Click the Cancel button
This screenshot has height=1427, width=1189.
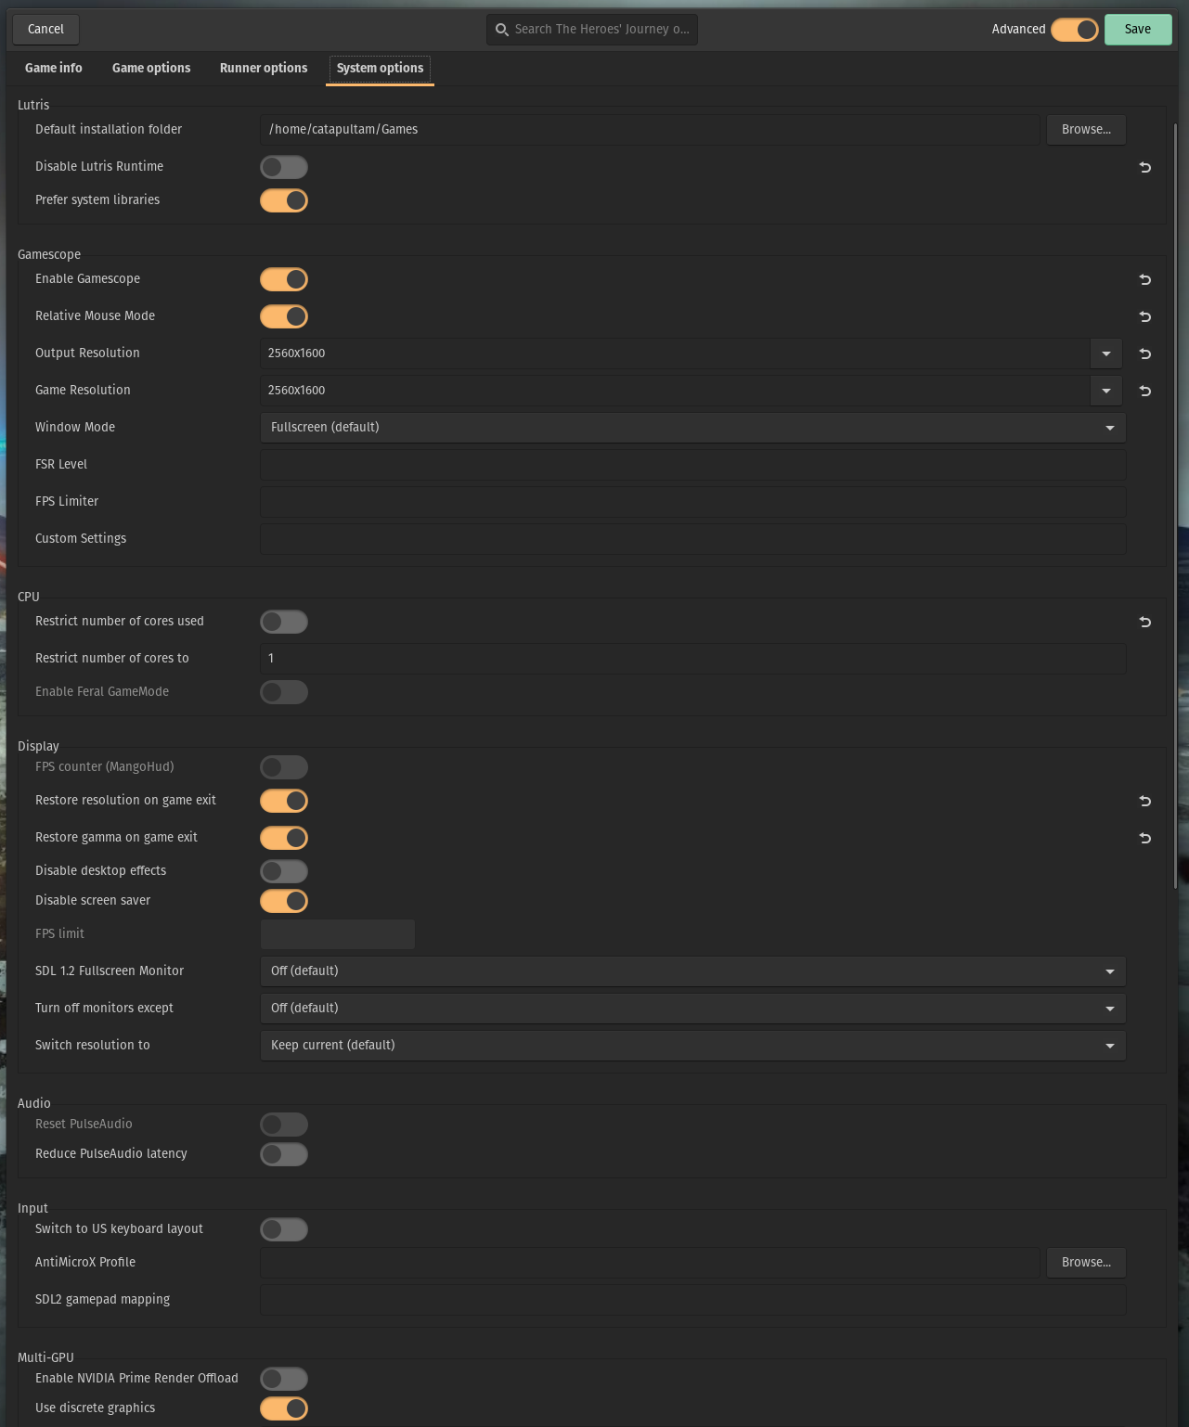coord(45,30)
